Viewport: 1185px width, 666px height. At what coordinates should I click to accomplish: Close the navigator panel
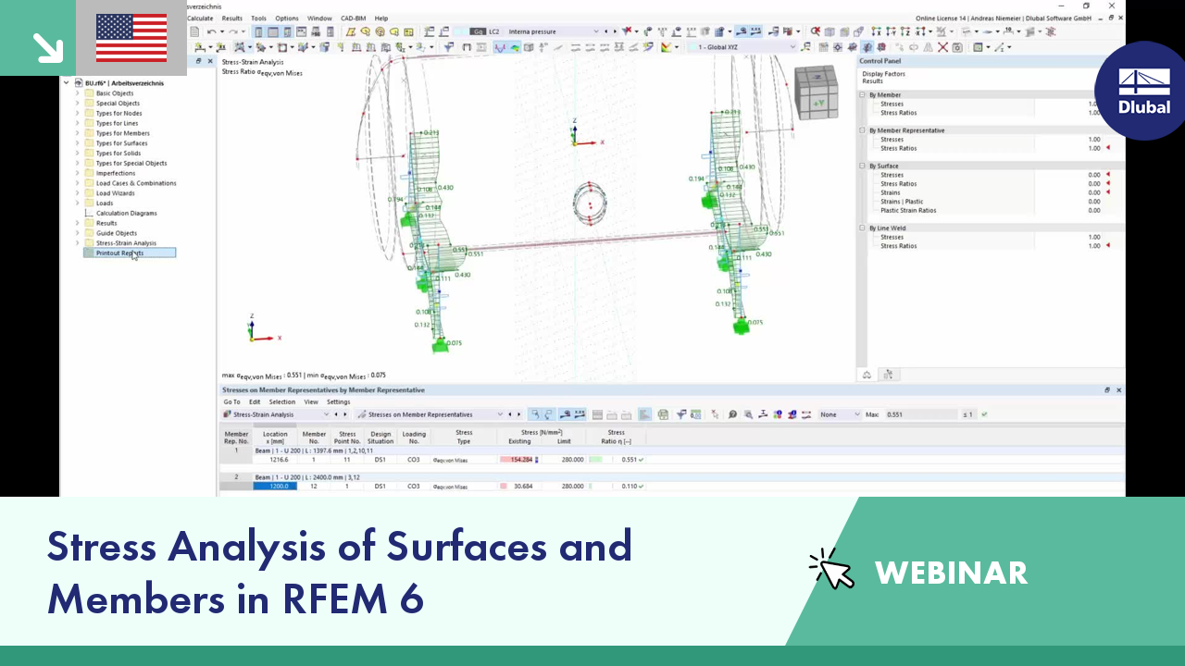[x=210, y=61]
